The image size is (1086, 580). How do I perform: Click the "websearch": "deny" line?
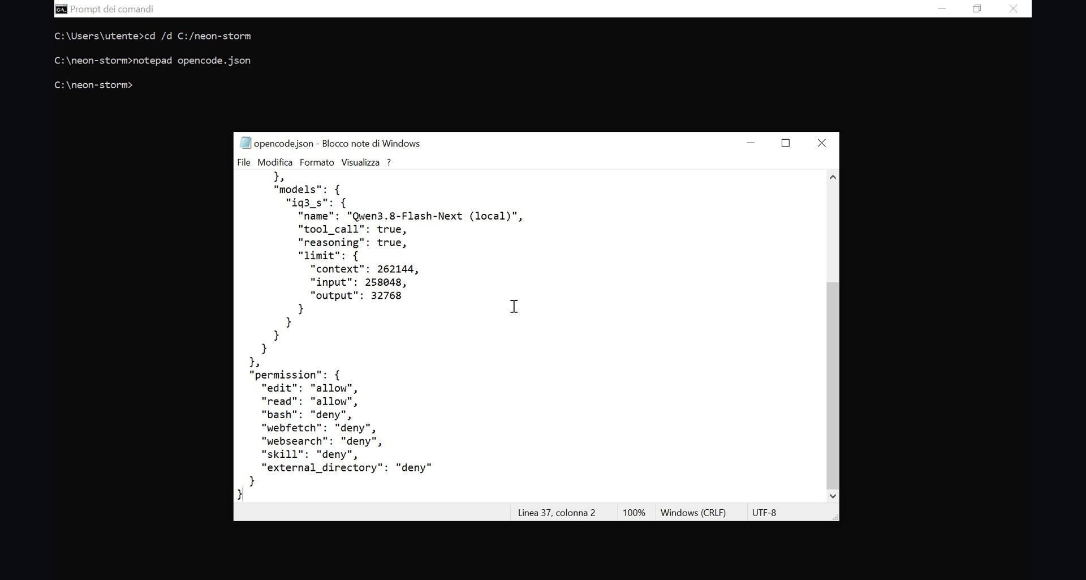[x=322, y=441]
